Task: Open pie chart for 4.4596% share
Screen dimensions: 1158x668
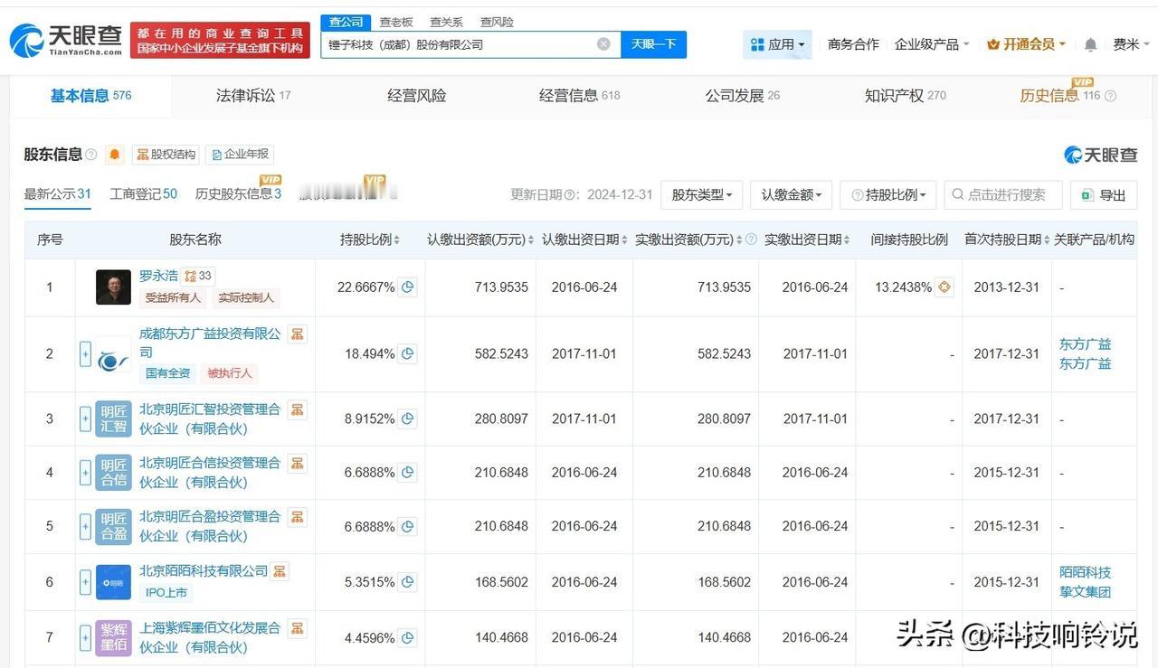Action: (x=408, y=638)
